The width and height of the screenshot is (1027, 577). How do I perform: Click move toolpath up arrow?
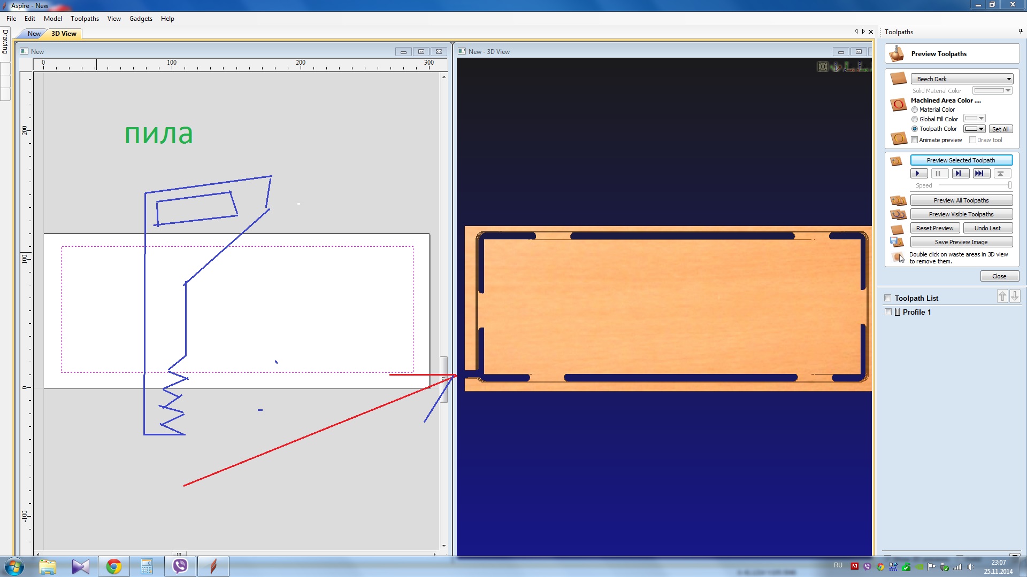(1002, 297)
